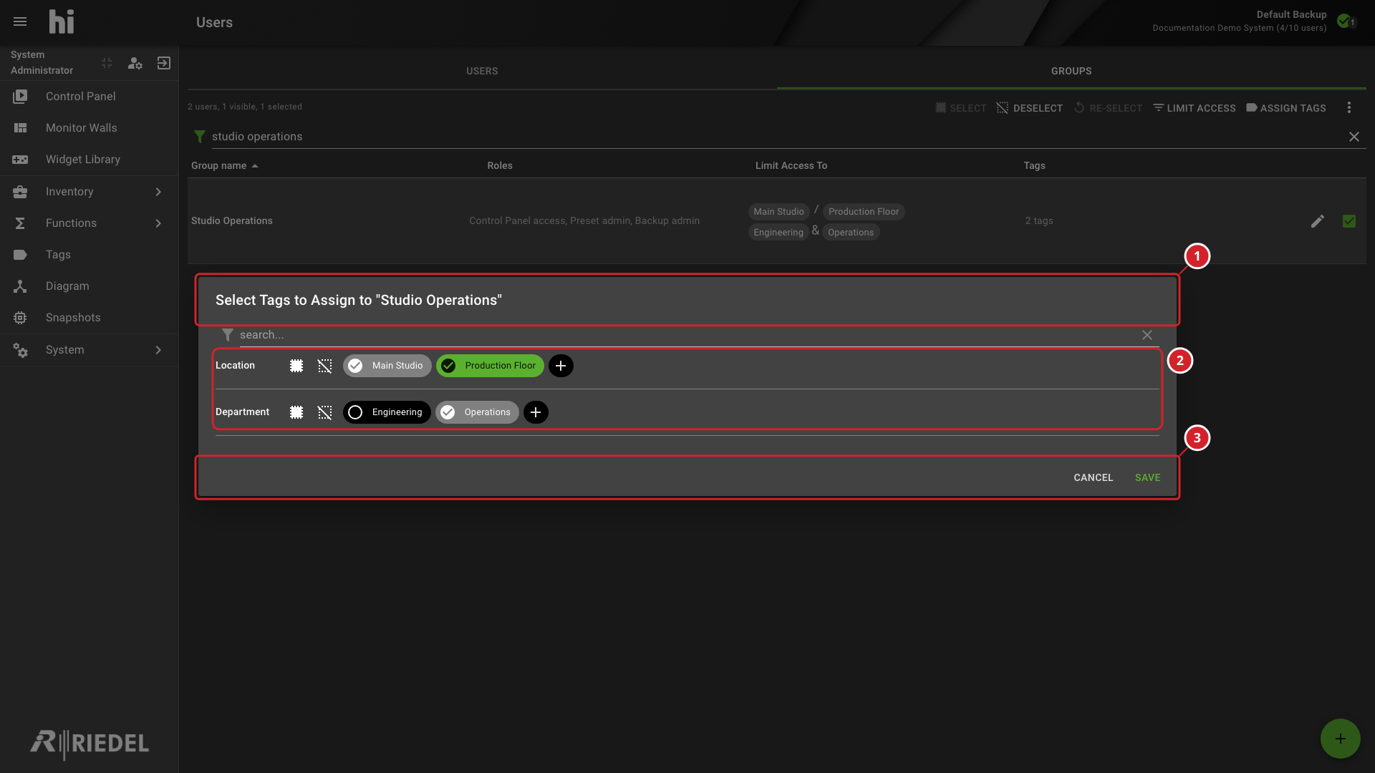The height and width of the screenshot is (773, 1375).
Task: Click ASSIGN TAGS button
Action: pyautogui.click(x=1286, y=108)
